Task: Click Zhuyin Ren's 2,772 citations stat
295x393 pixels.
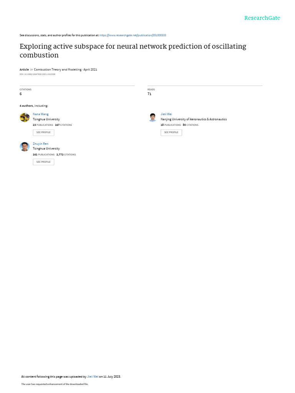Action: 66,154
